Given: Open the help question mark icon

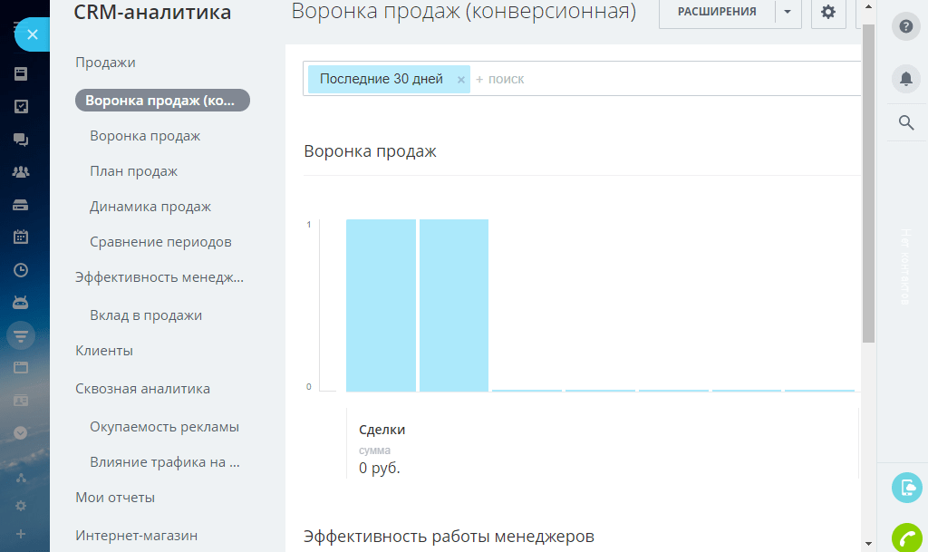Looking at the screenshot, I should point(905,27).
